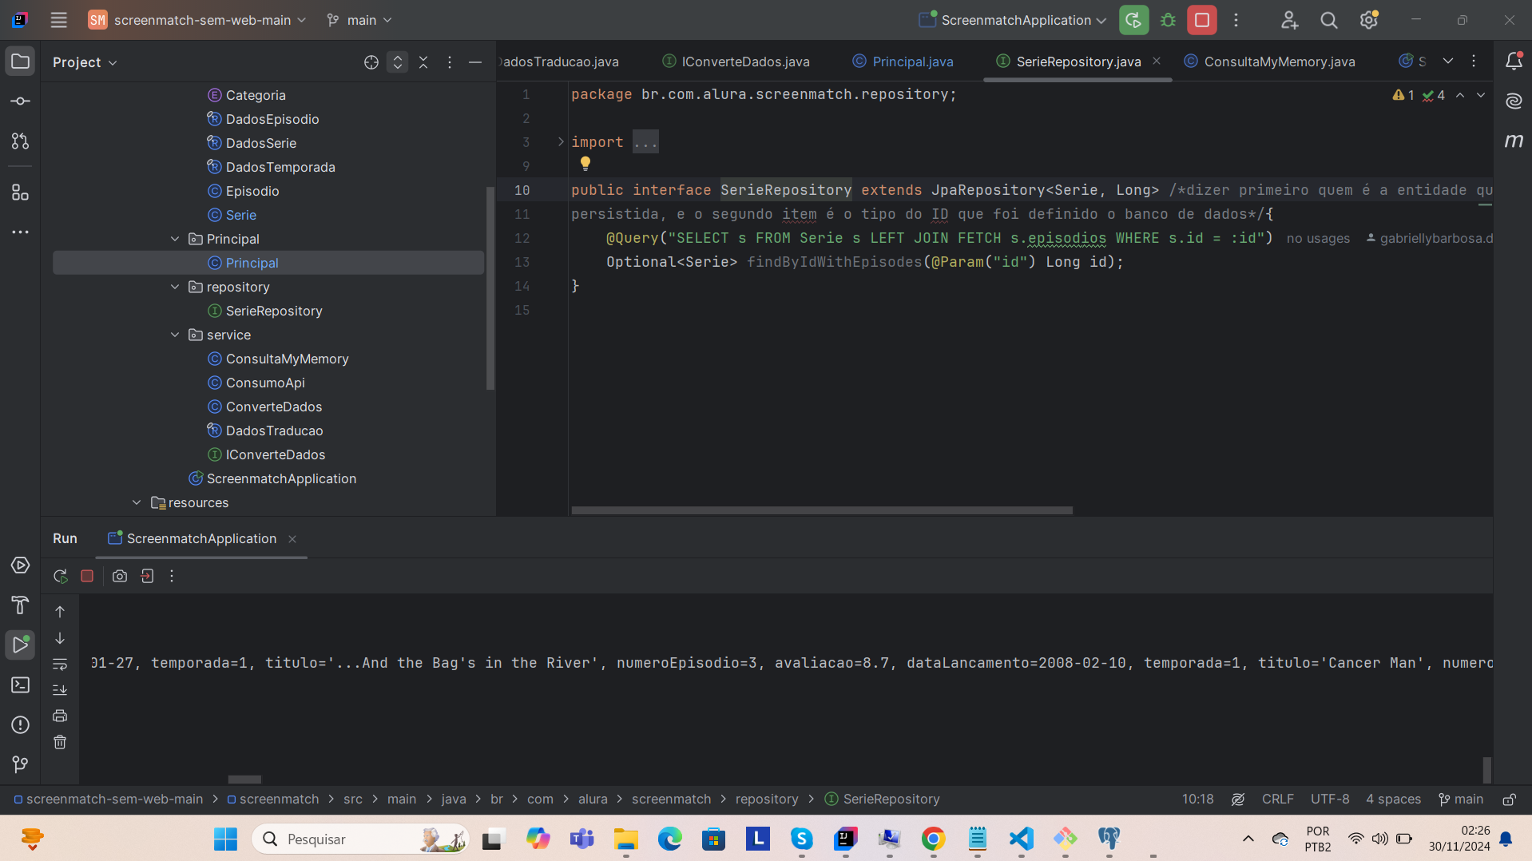Image resolution: width=1532 pixels, height=861 pixels.
Task: Click the editor horizontal scrollbar
Action: coord(822,510)
